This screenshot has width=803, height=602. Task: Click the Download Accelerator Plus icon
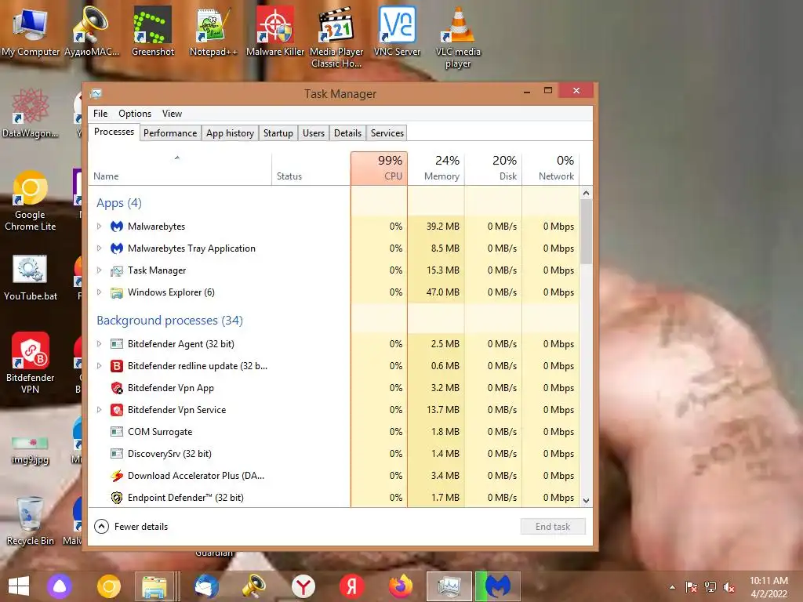click(x=117, y=476)
